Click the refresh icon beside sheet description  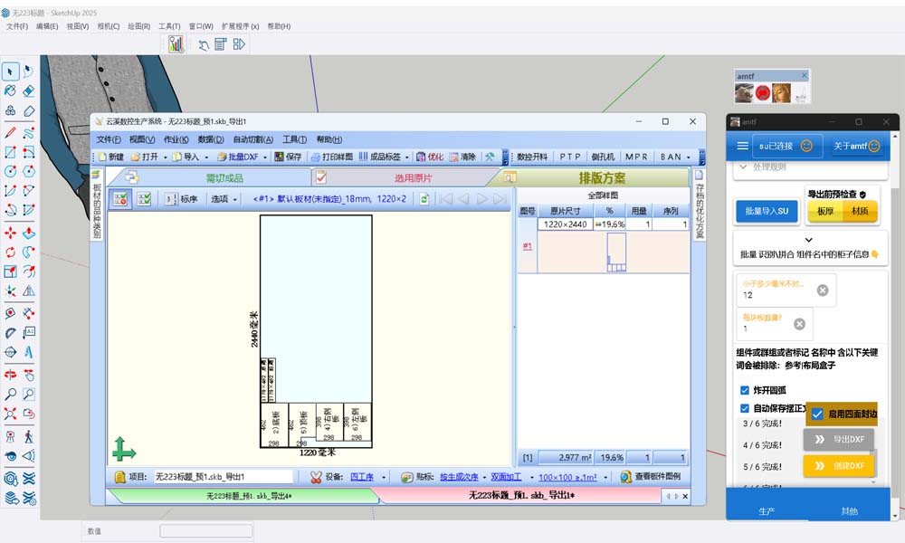coord(424,199)
